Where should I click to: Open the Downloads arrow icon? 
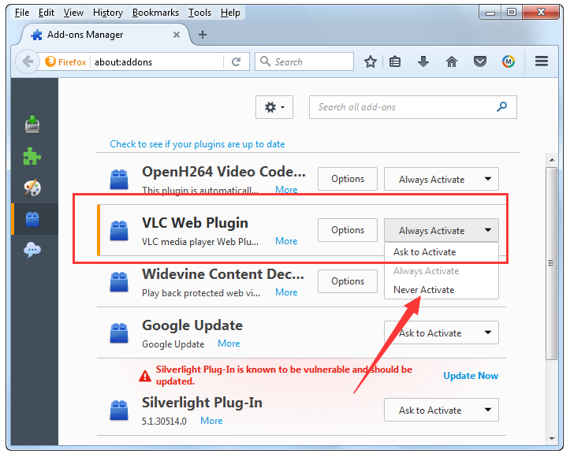click(x=423, y=61)
